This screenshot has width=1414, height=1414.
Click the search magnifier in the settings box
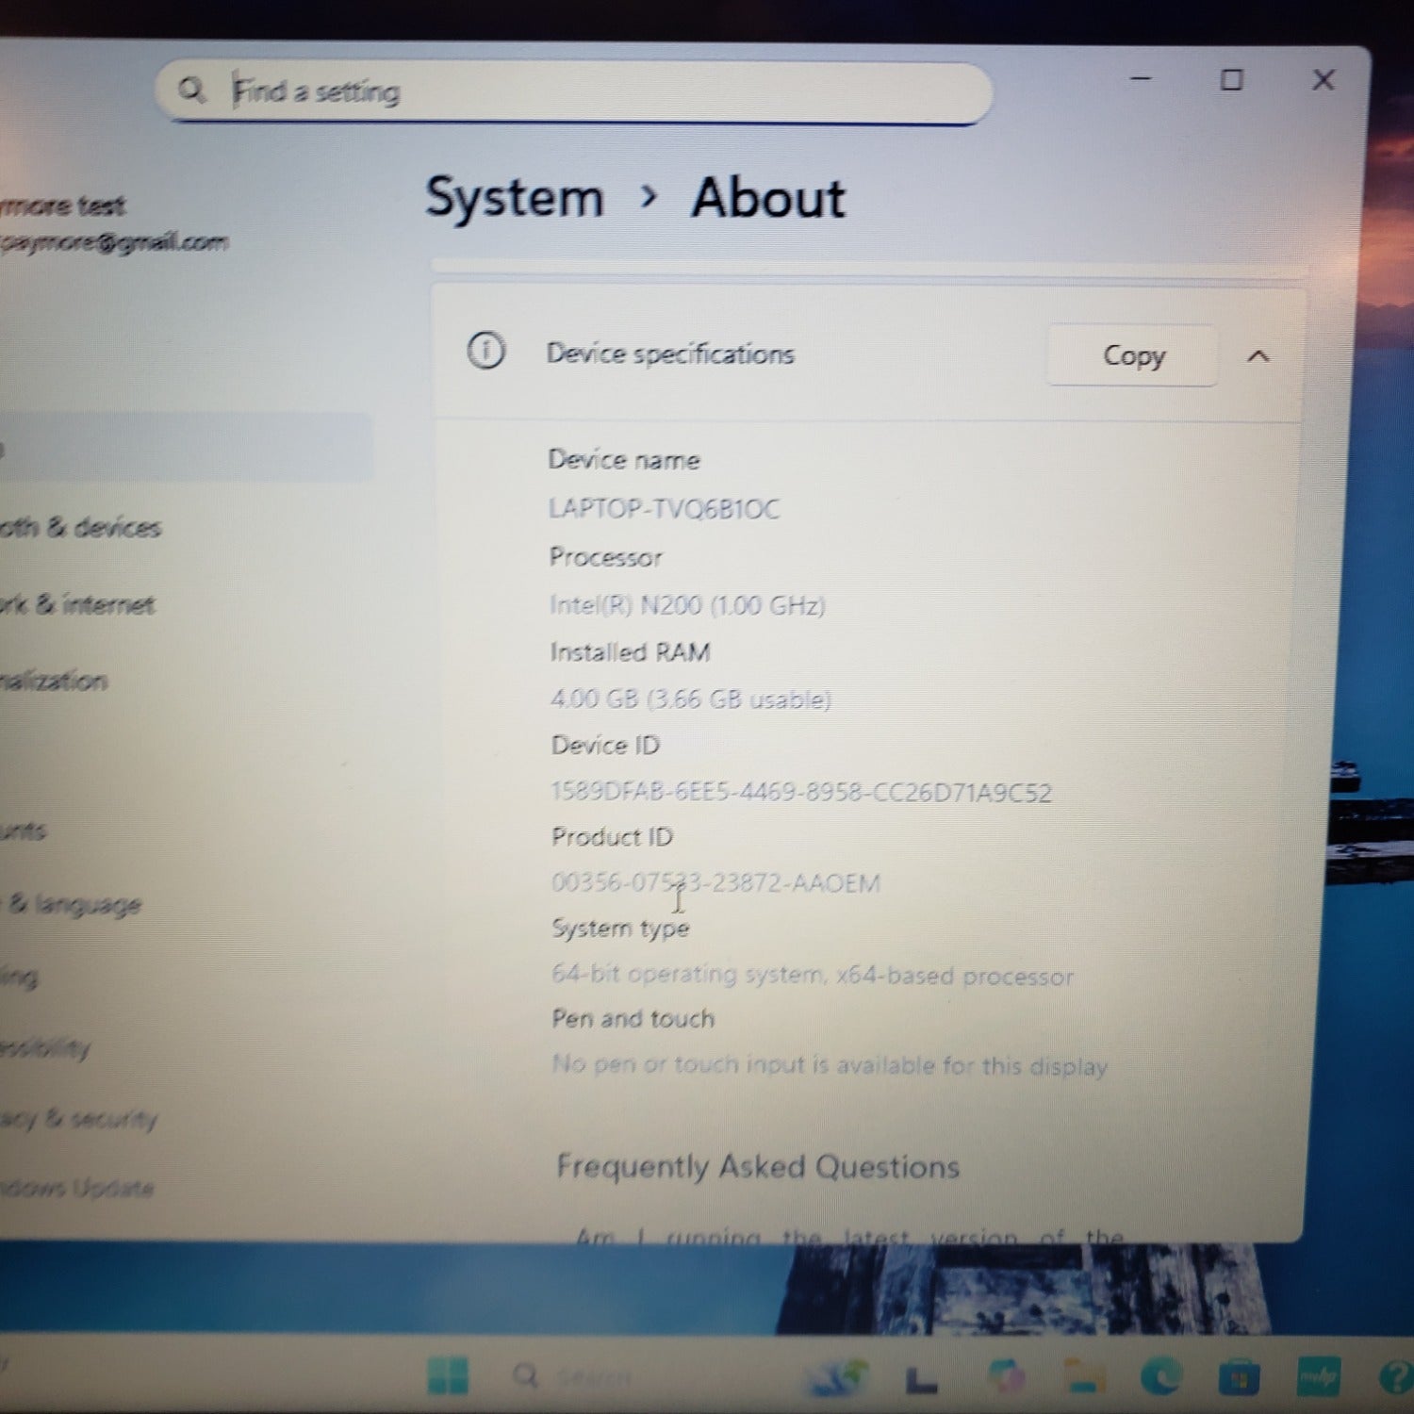(192, 90)
